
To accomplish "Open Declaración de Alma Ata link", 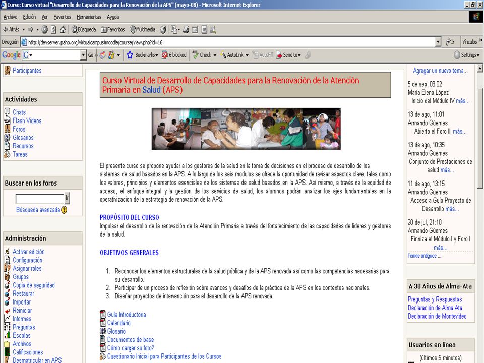I will pos(435,308).
